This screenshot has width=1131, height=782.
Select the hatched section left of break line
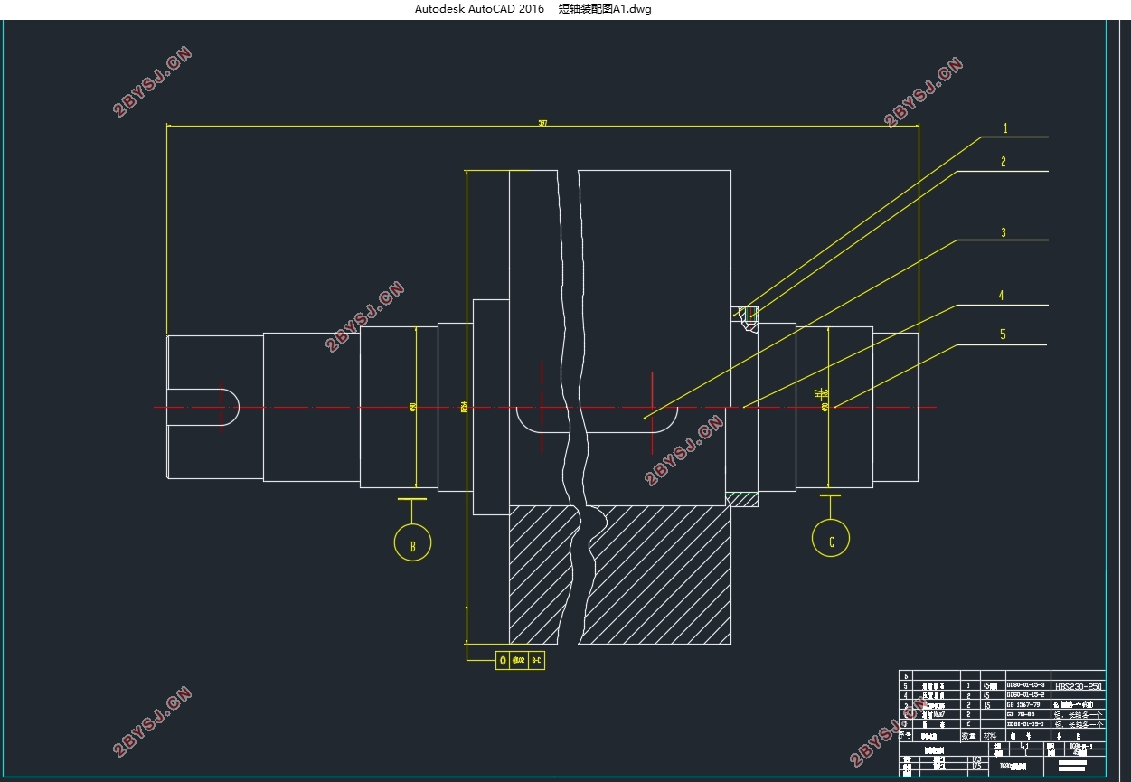(x=538, y=574)
